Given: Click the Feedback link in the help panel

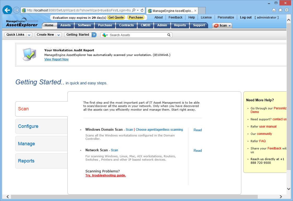Looking at the screenshot, I should pos(274,148).
